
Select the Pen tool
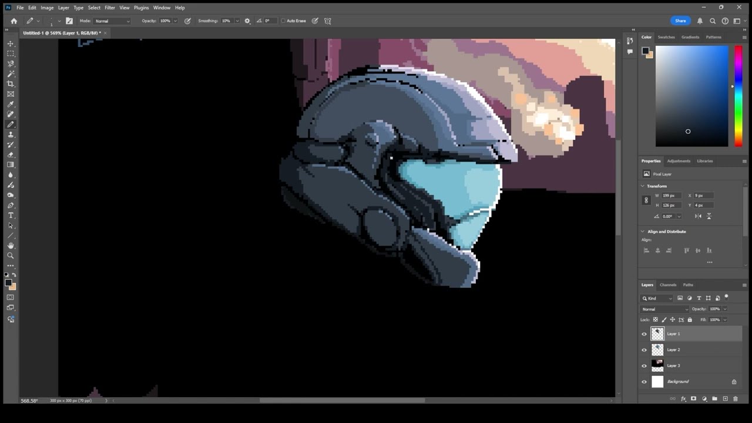pos(11,206)
